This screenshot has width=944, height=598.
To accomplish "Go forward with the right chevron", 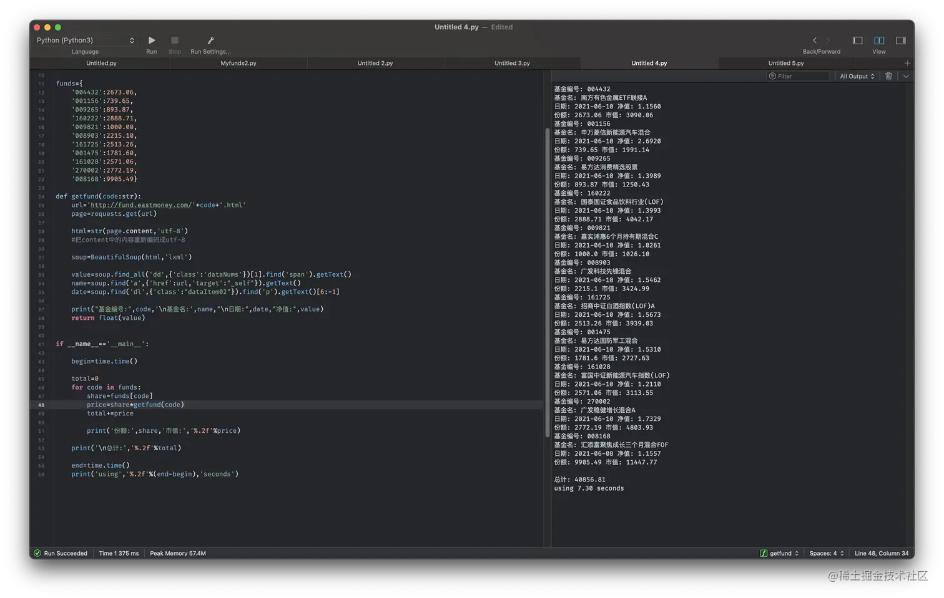I will [x=828, y=41].
